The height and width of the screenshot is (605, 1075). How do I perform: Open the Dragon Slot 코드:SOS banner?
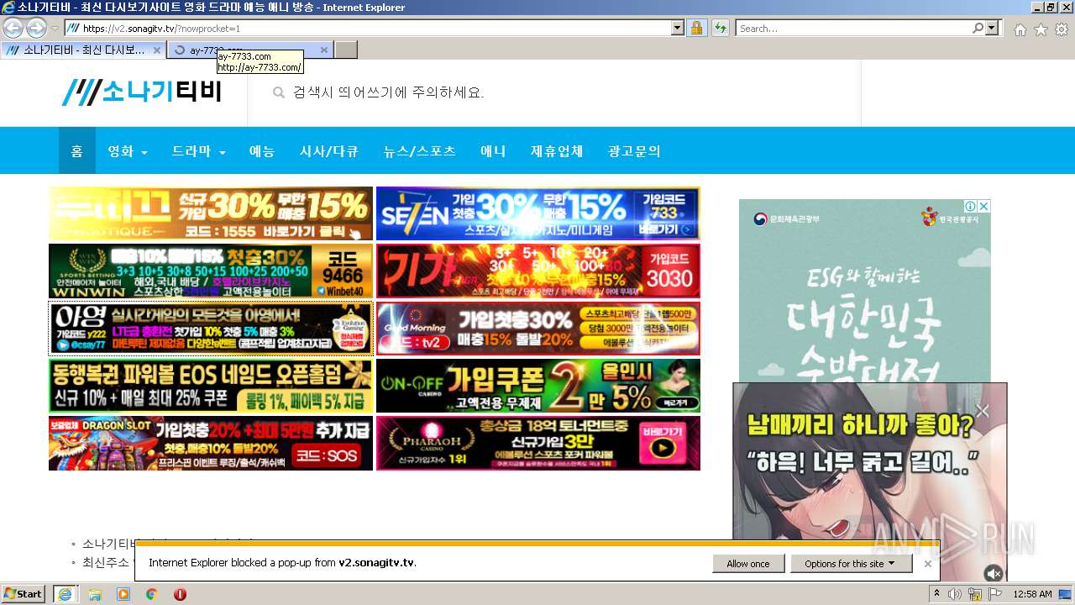211,443
